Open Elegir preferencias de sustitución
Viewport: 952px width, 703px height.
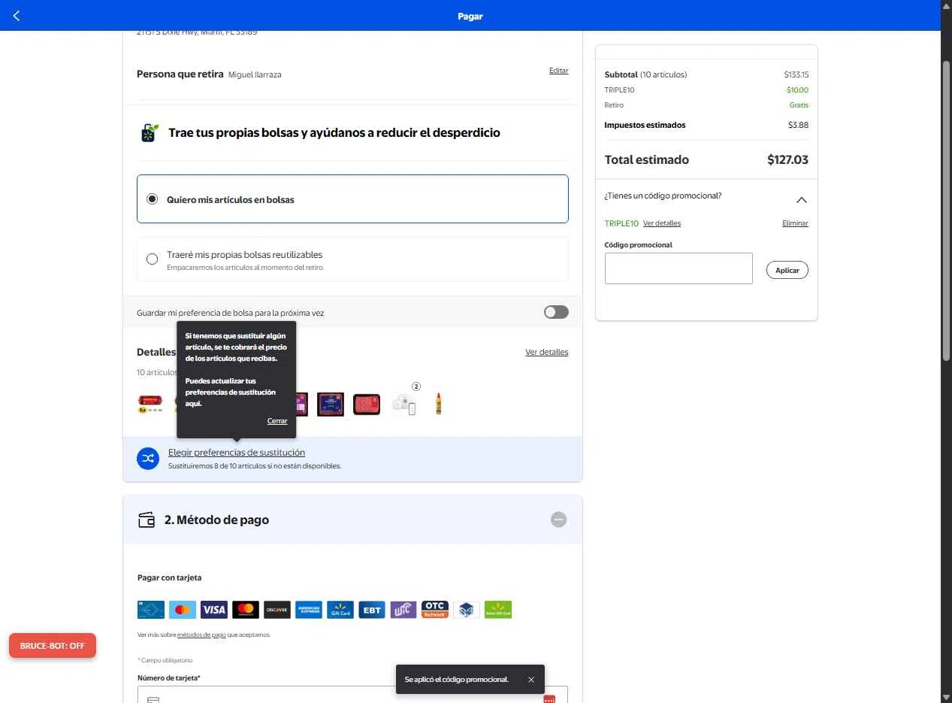(237, 453)
